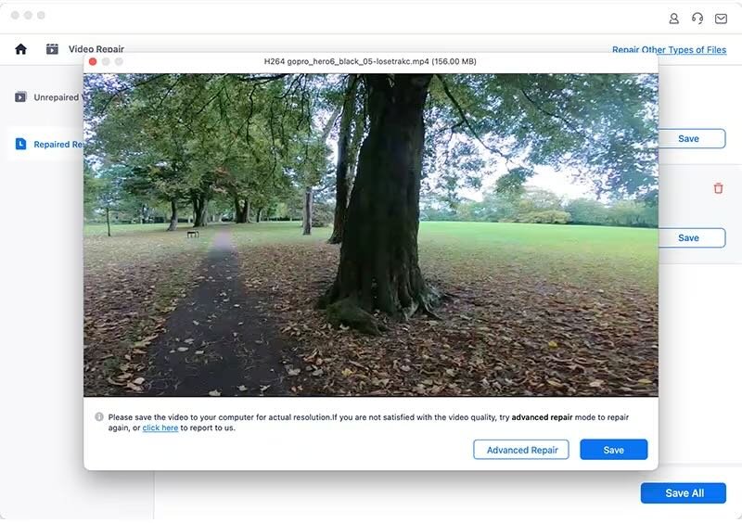Select the Unrepaired video list icon
The height and width of the screenshot is (523, 742).
click(20, 97)
